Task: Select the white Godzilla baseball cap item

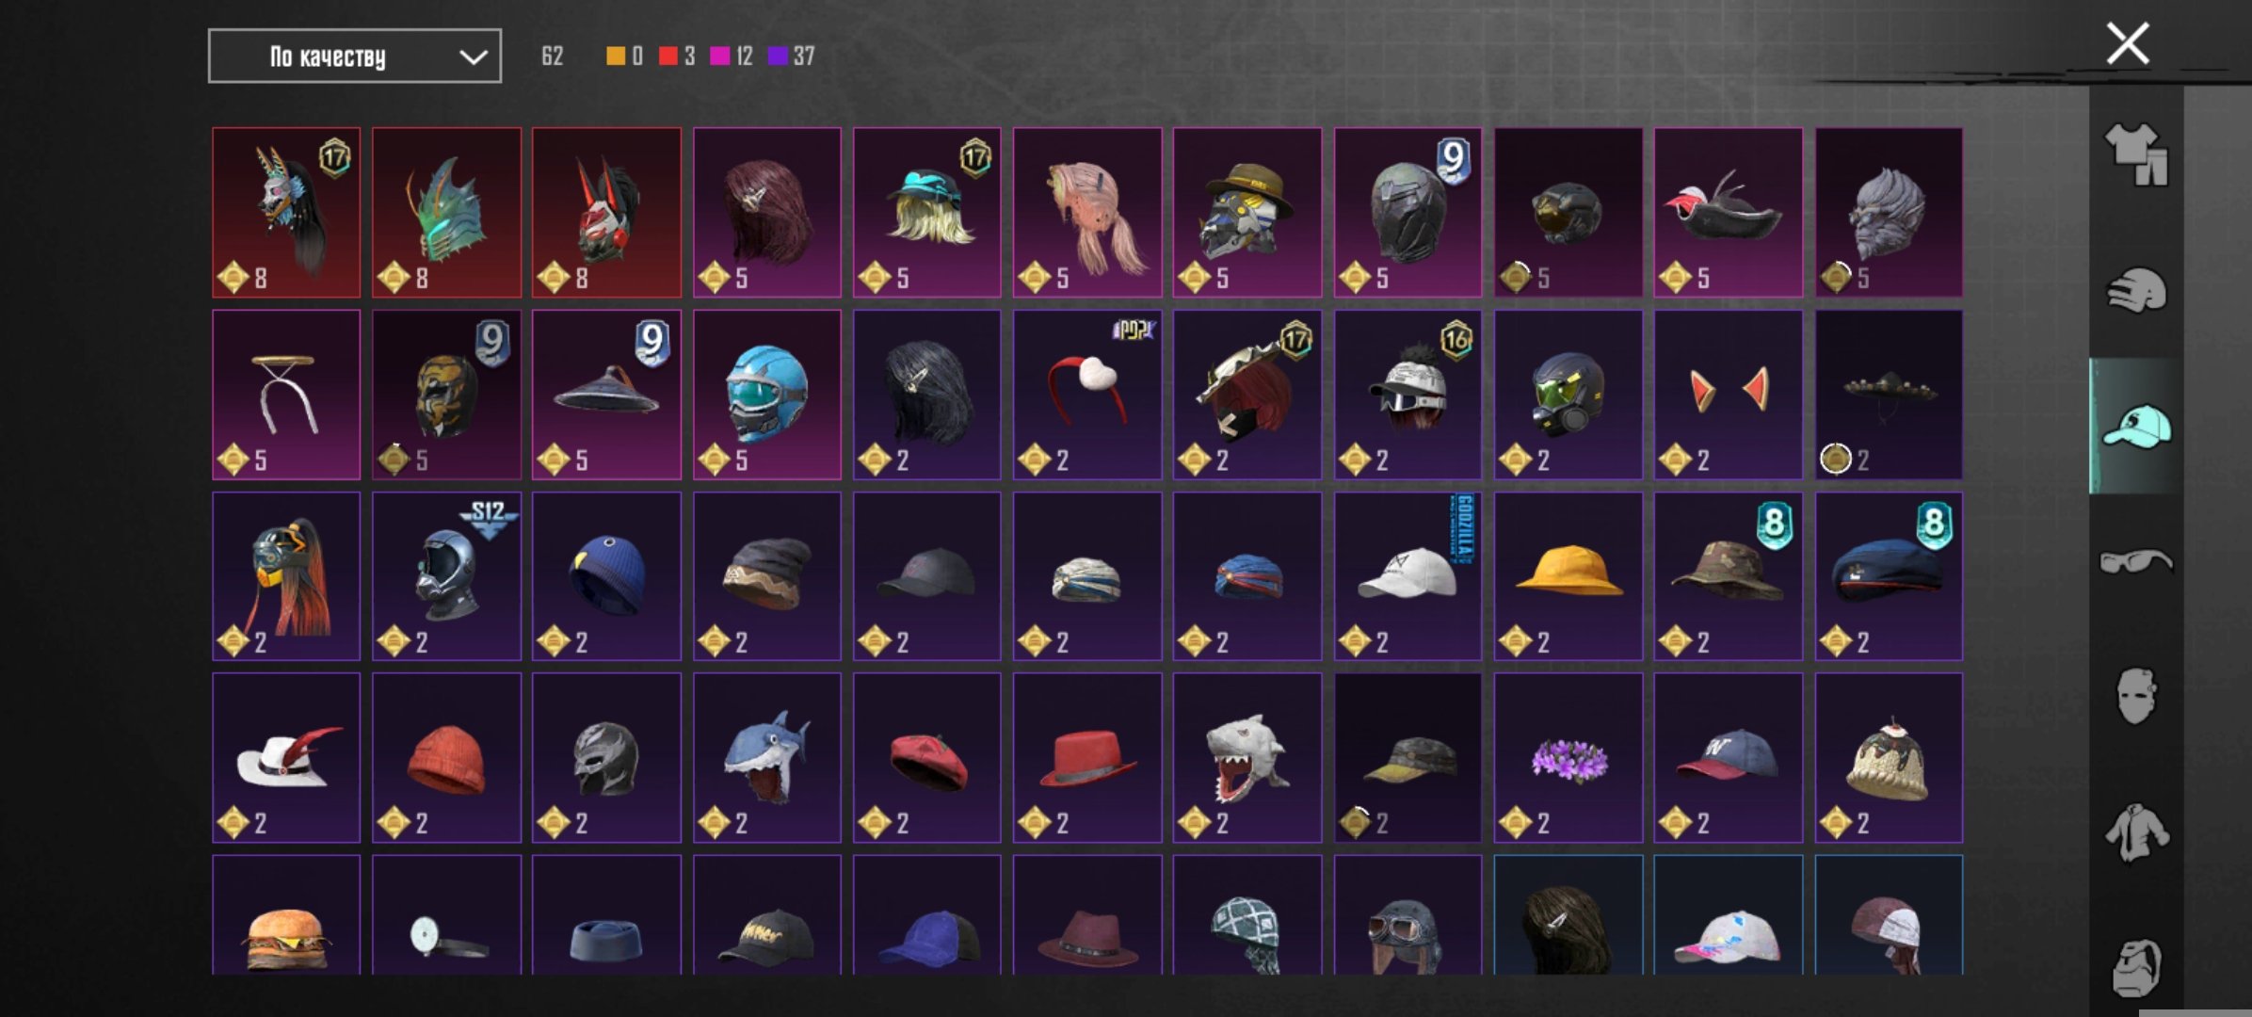Action: 1407,575
